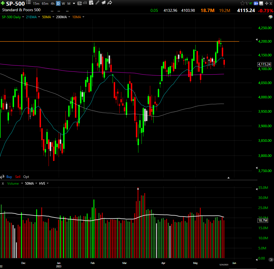The height and width of the screenshot is (269, 274).
Task: Click the 4103.98 low value
Action: point(188,10)
